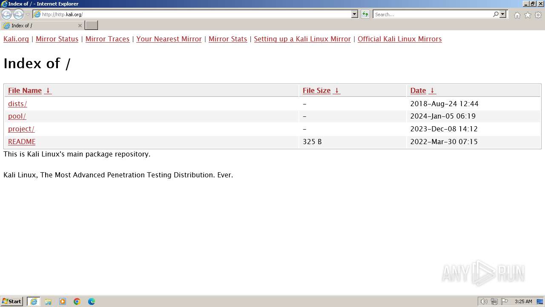Click the Show Desktop tray icon
Image resolution: width=545 pixels, height=307 pixels.
[x=540, y=301]
